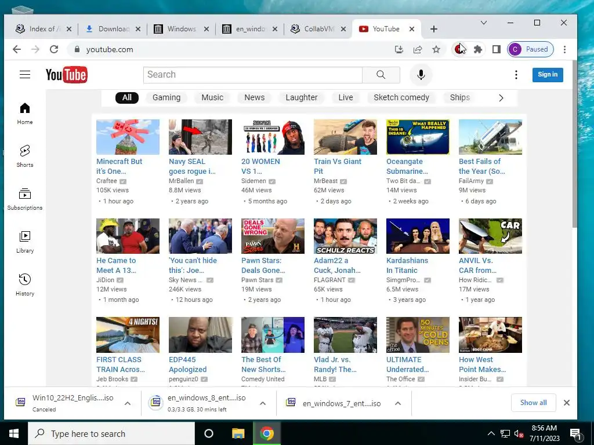594x445 pixels.
Task: Click the page vertical scrollbar
Action: (x=574, y=144)
